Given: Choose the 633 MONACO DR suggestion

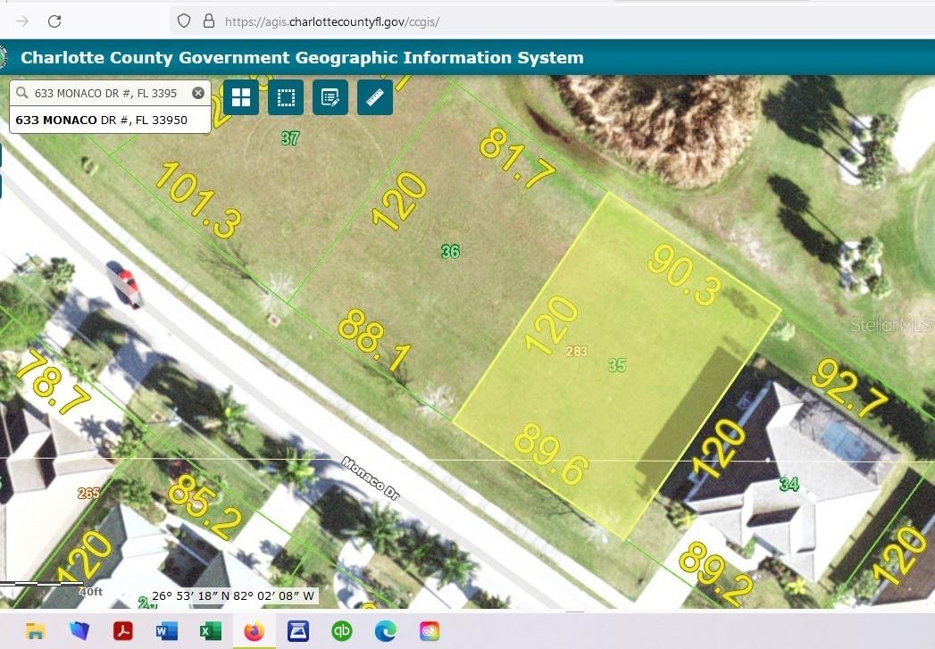Looking at the screenshot, I should tap(102, 120).
